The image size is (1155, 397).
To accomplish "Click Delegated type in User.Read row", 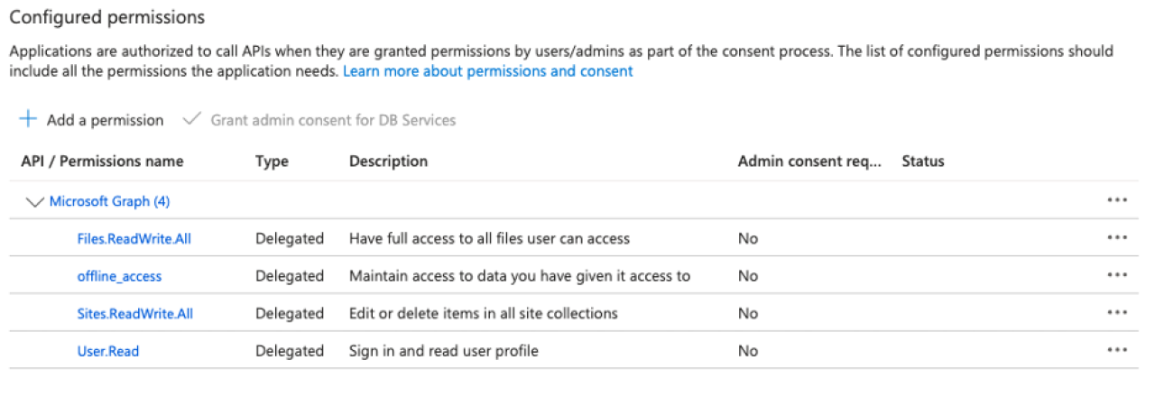I will pyautogui.click(x=290, y=351).
